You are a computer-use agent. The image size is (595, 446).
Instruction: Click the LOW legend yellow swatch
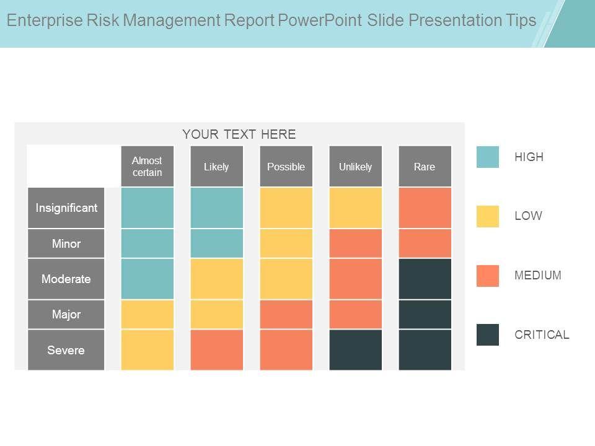(x=487, y=216)
